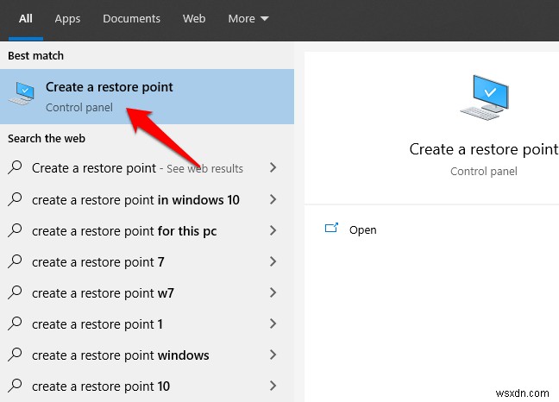Select suggestion 'create a restore point 1'
The width and height of the screenshot is (559, 402).
147,323
